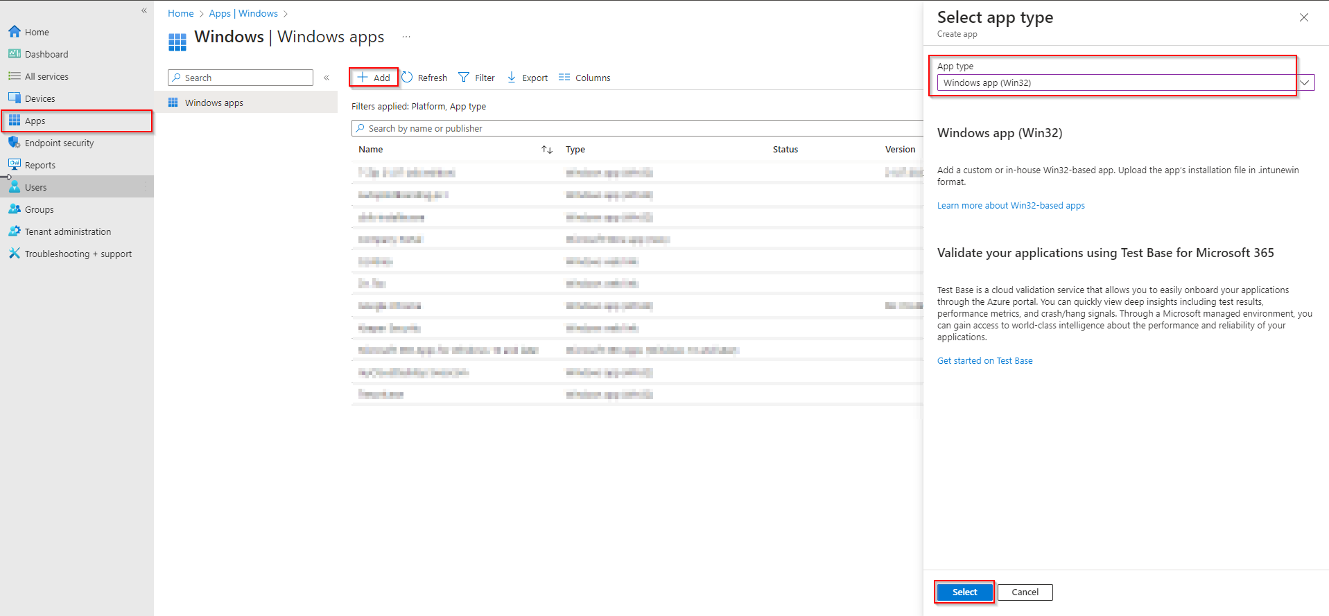Click the Version column header
1329x616 pixels.
(x=900, y=150)
